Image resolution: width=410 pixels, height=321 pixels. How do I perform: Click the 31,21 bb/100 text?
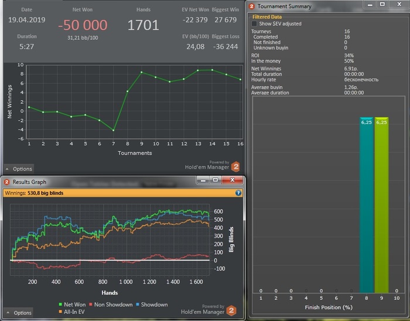click(83, 37)
